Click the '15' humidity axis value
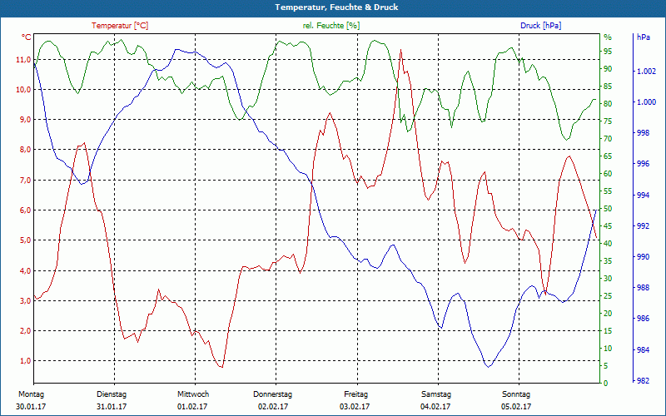This screenshot has width=666, height=416. point(608,331)
